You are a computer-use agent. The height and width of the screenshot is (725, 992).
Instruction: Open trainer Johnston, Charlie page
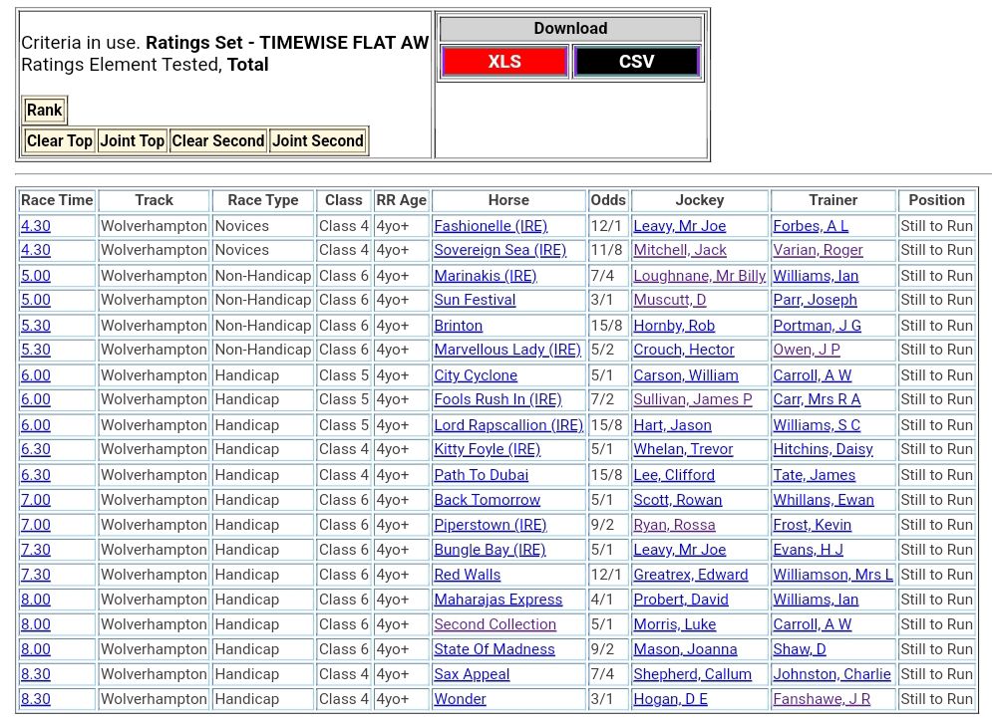[x=831, y=674]
